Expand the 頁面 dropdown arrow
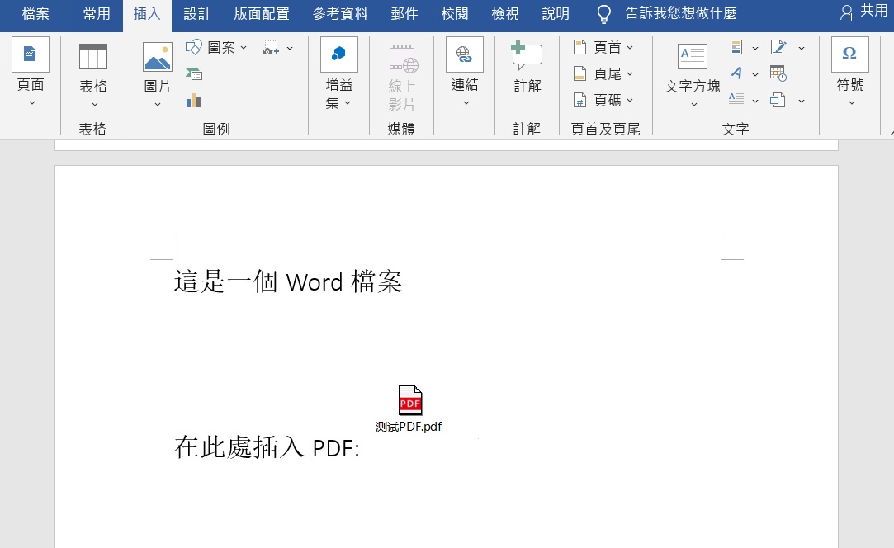The height and width of the screenshot is (548, 894). [x=32, y=103]
